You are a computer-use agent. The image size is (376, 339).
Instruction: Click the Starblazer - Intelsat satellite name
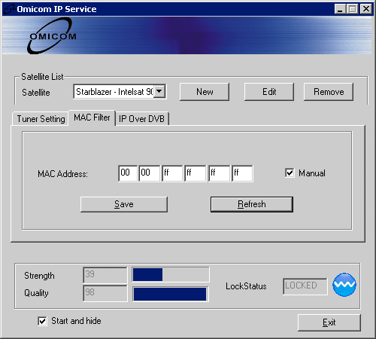point(114,92)
